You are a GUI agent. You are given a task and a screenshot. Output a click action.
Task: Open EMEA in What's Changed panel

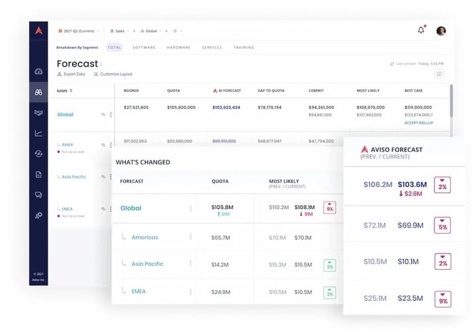pyautogui.click(x=139, y=292)
